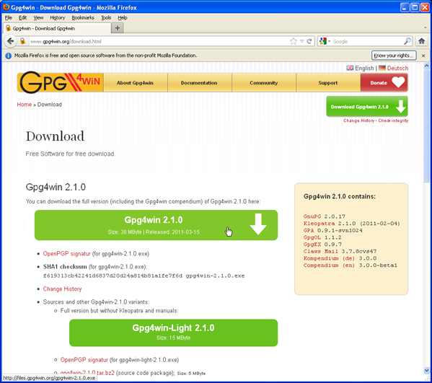Viewport: 432px width, 383px height.
Task: Open the Support navigation item
Action: (328, 83)
